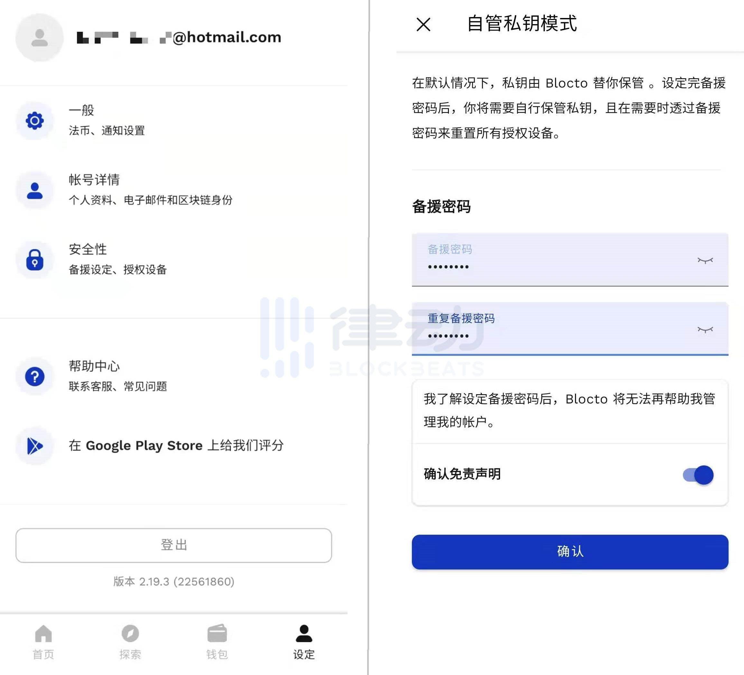
Task: Reveal password in 重复备援密码 field
Action: (x=705, y=329)
